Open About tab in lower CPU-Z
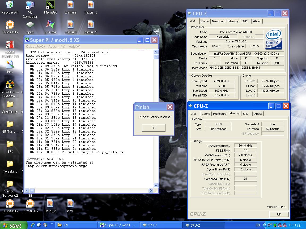 [258, 114]
